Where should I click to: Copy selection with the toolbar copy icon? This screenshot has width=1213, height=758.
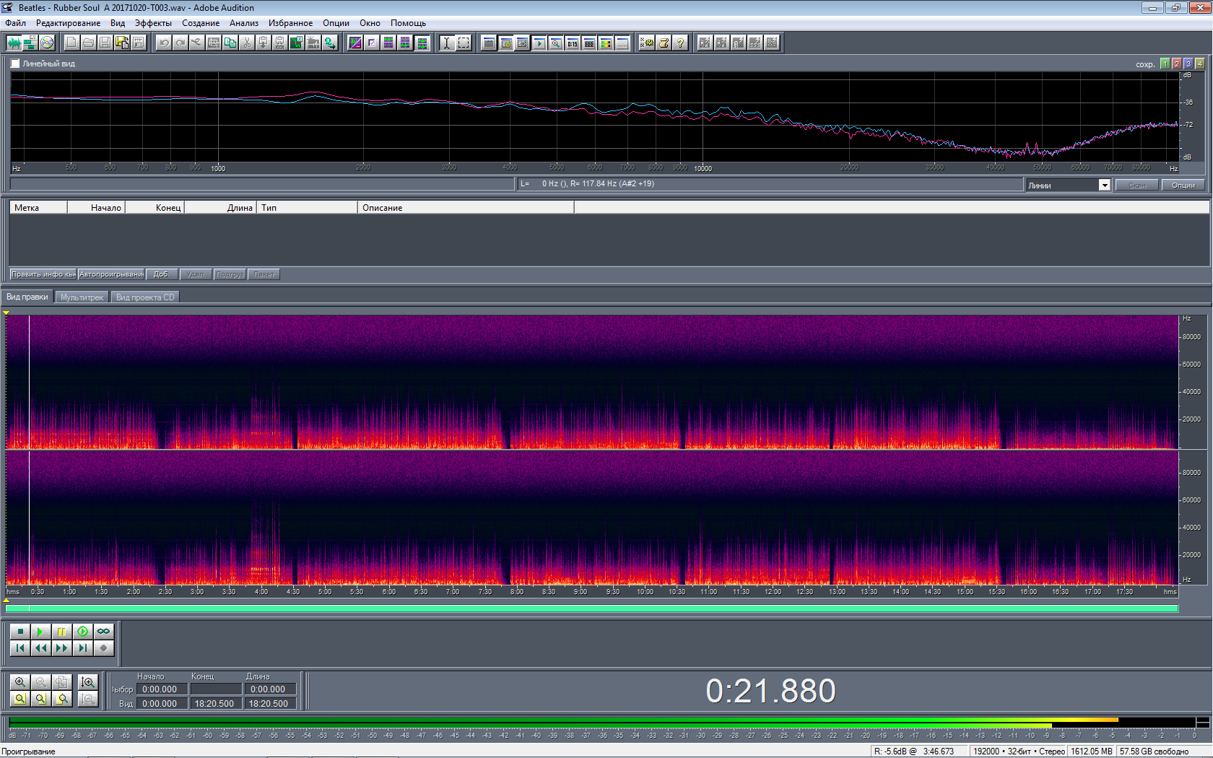230,43
